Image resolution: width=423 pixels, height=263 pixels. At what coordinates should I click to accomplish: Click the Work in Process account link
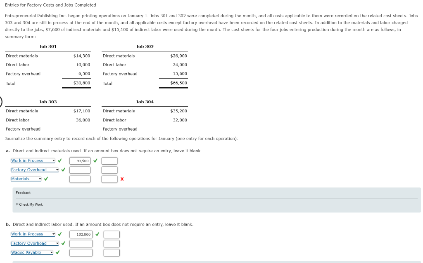click(26, 161)
